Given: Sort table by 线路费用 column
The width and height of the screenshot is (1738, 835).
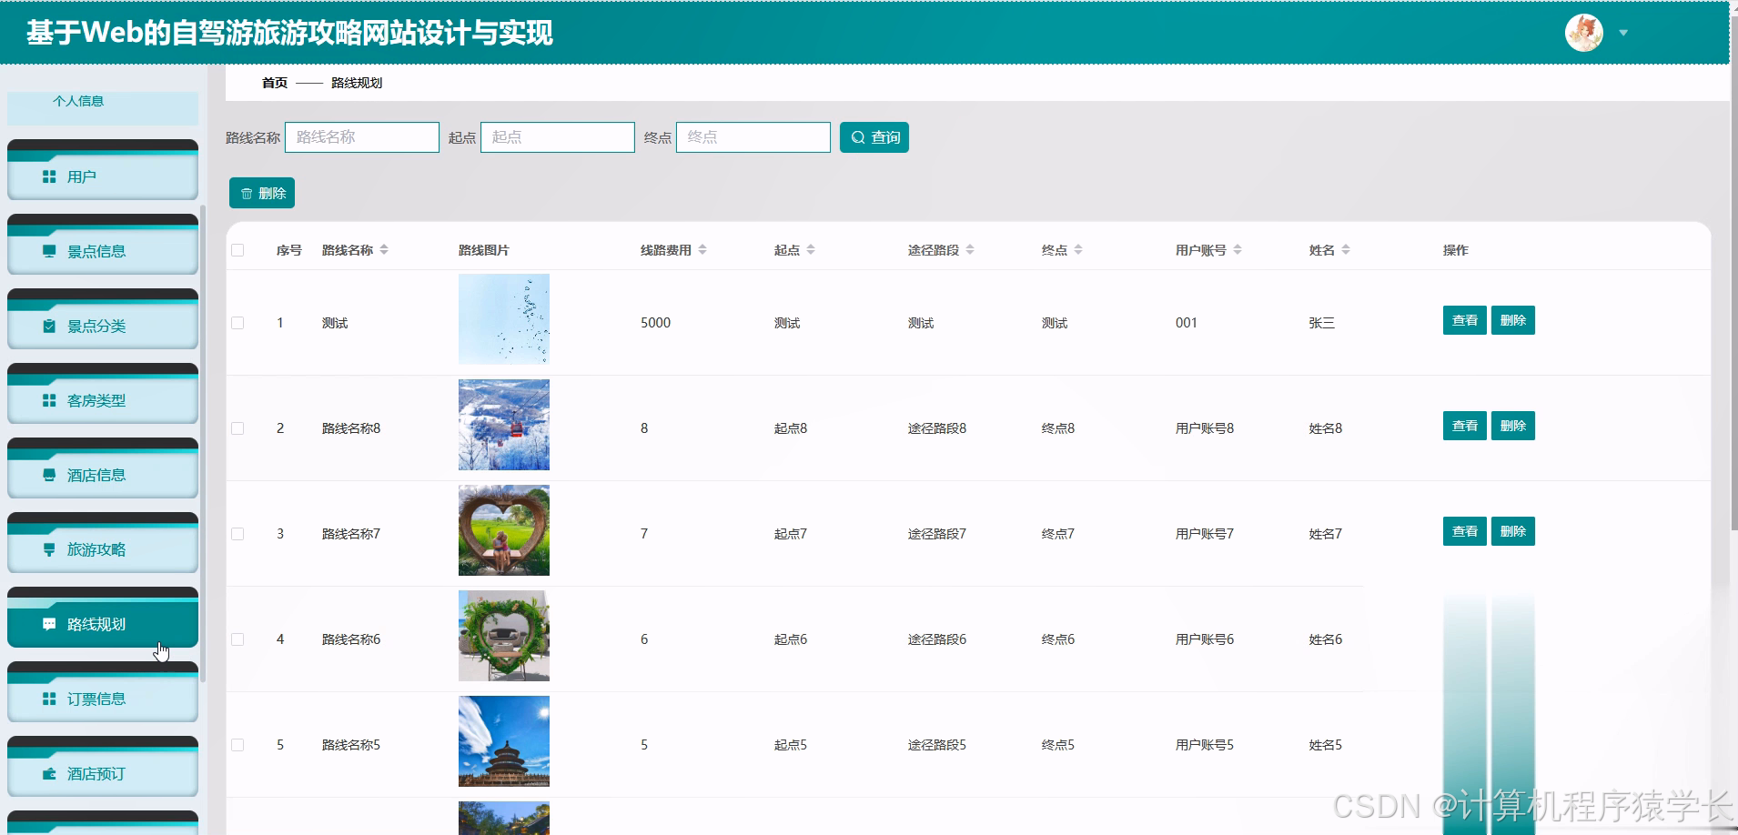Looking at the screenshot, I should coord(703,249).
